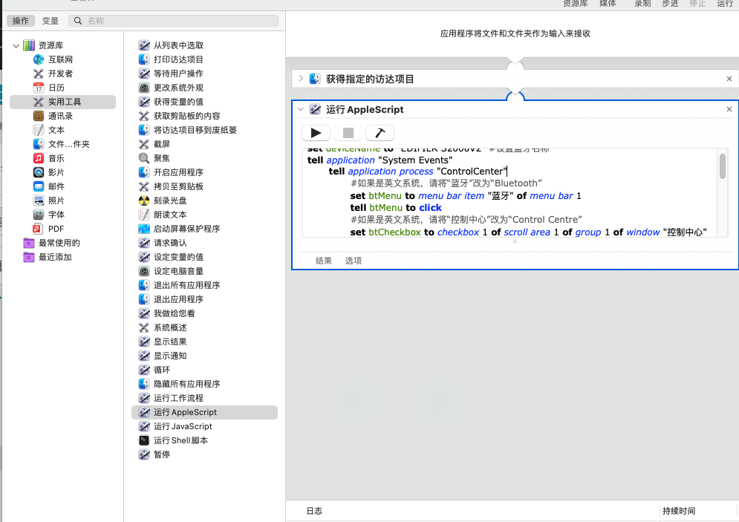Open the 最近添加 smart folder

coord(55,257)
